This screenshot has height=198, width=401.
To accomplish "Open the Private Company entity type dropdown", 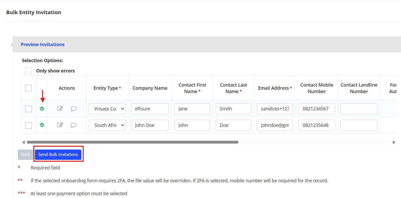I will 107,109.
